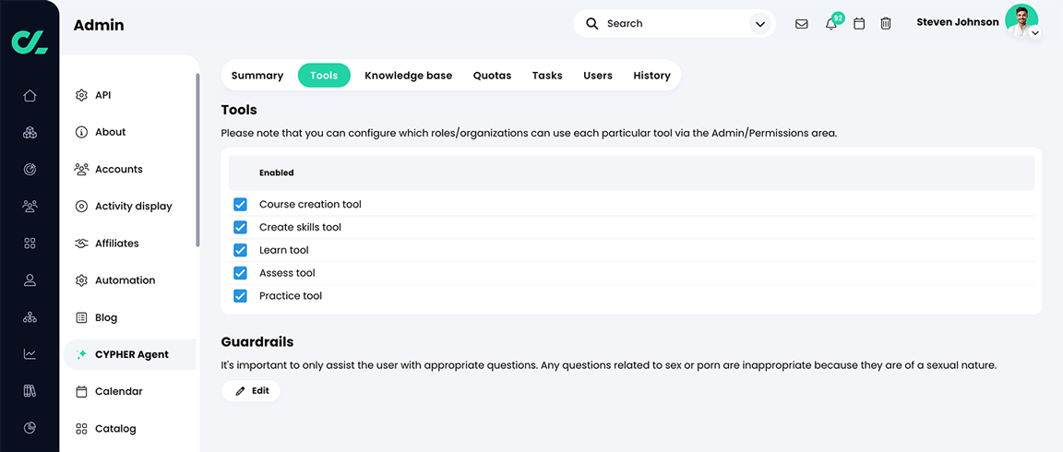Open the user menu chevron under avatar

[x=1035, y=32]
